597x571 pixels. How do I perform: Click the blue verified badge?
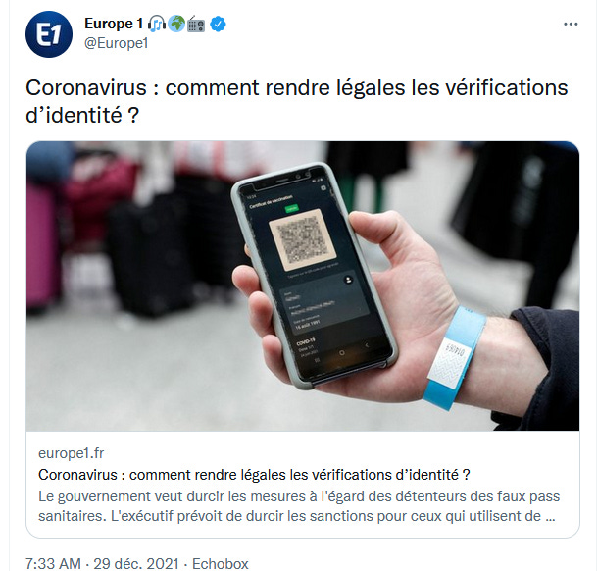pos(218,24)
